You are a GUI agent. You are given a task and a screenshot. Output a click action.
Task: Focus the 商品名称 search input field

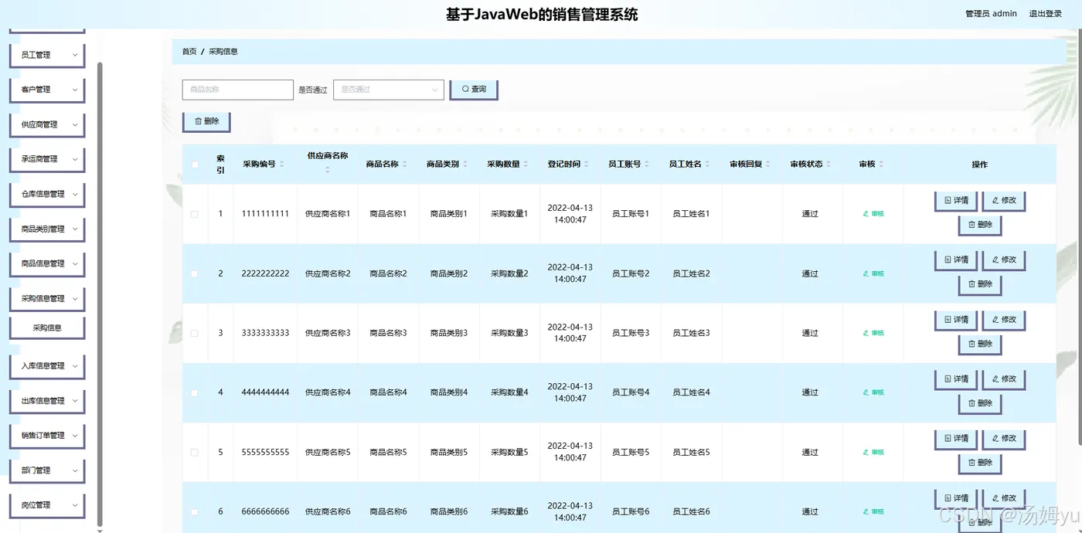click(238, 90)
